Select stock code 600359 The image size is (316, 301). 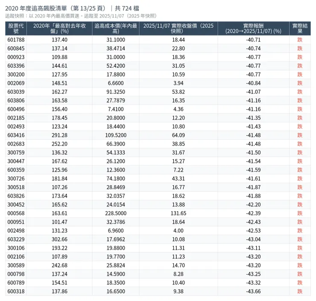click(16, 170)
